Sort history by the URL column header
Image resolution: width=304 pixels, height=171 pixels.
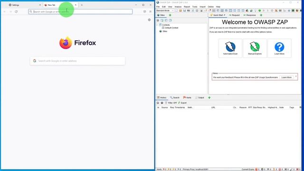(x=213, y=107)
